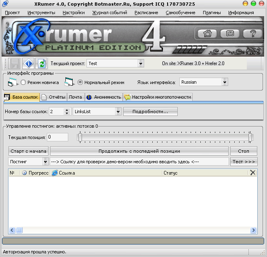Viewport: 267px width, 257px height.
Task: Click the Internet Explorer icon in Ссылка column
Action: tap(55, 173)
